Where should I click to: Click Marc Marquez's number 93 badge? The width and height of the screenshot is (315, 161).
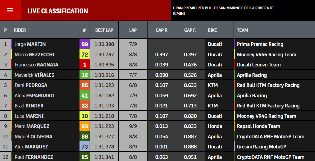tap(84, 126)
